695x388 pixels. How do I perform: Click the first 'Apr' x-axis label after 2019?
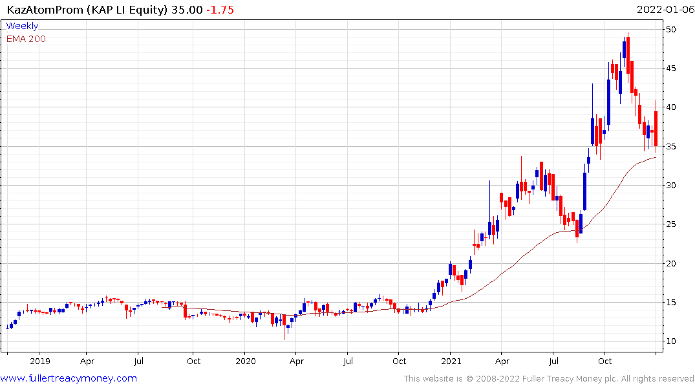[87, 361]
